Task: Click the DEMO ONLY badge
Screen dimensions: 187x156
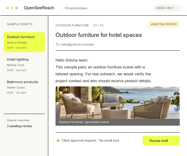Action: pos(167,8)
